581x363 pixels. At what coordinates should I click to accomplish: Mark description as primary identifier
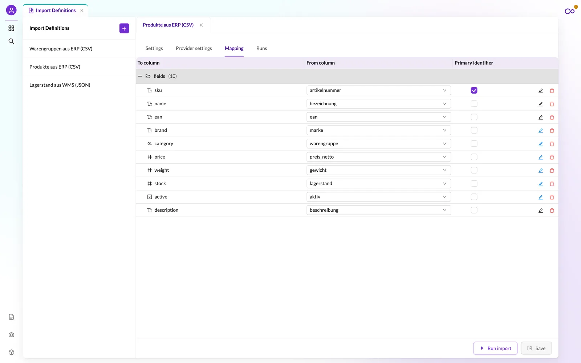[x=474, y=210]
